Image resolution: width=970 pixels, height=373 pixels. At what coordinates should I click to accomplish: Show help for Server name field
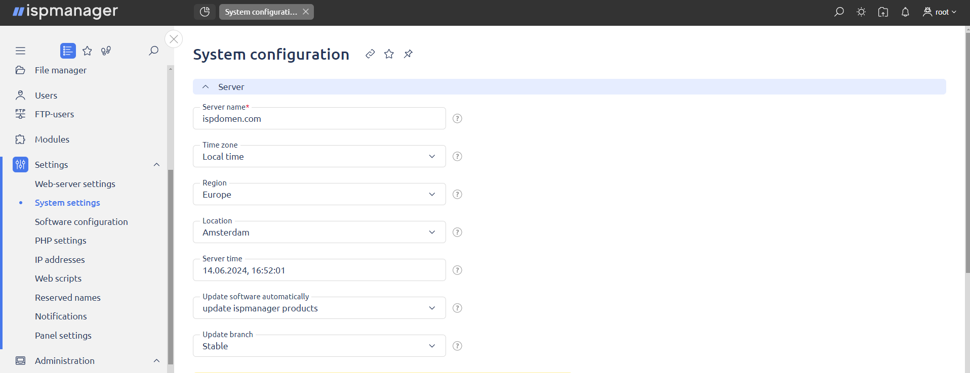[457, 118]
